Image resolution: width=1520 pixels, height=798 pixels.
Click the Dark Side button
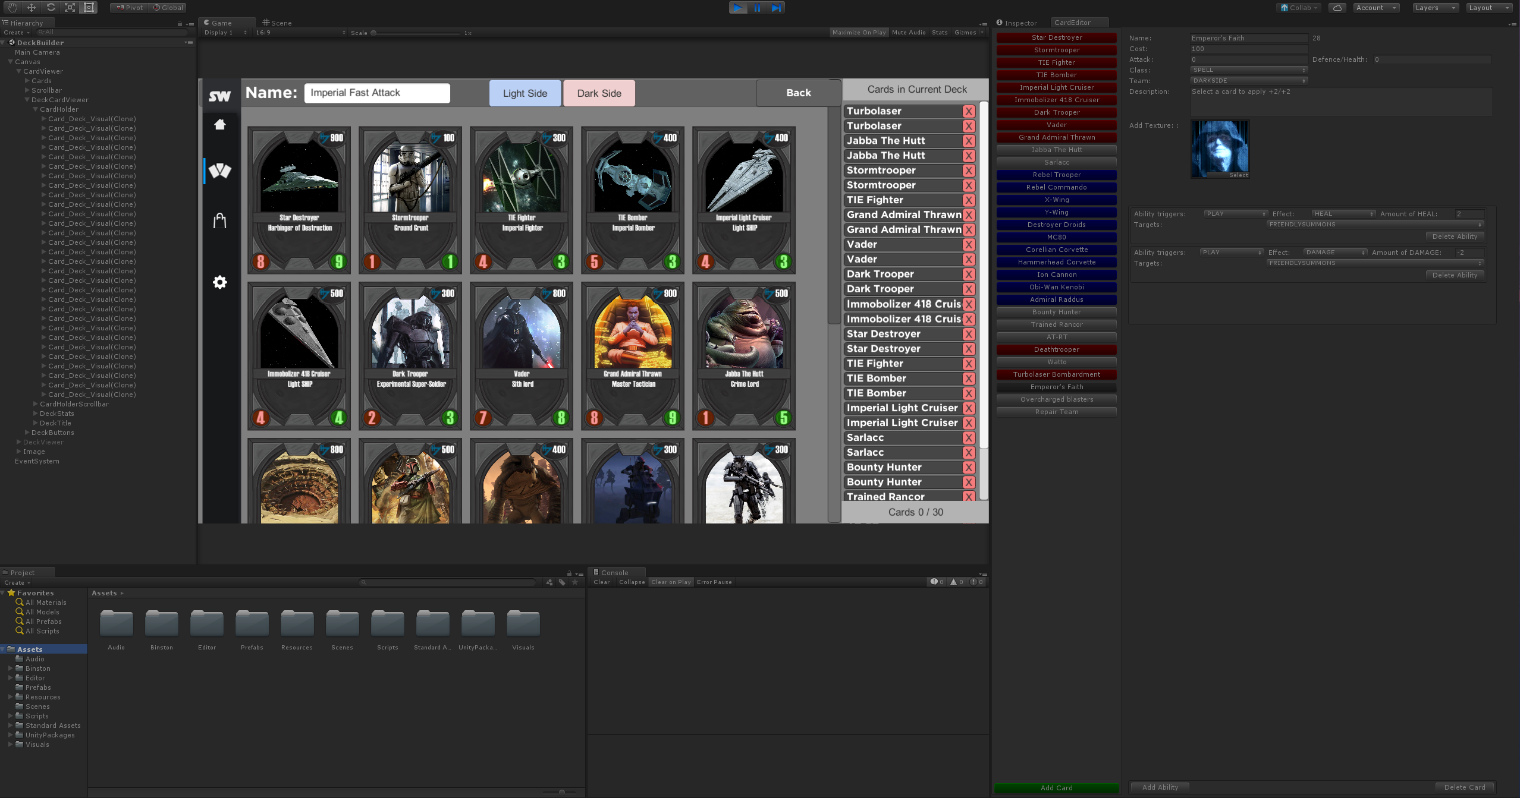[599, 93]
